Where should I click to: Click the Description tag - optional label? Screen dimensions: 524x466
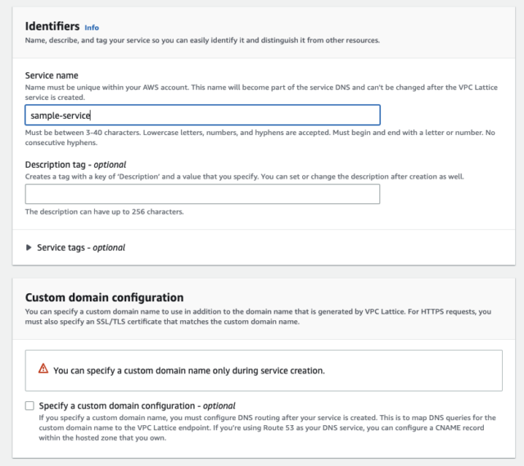(75, 165)
